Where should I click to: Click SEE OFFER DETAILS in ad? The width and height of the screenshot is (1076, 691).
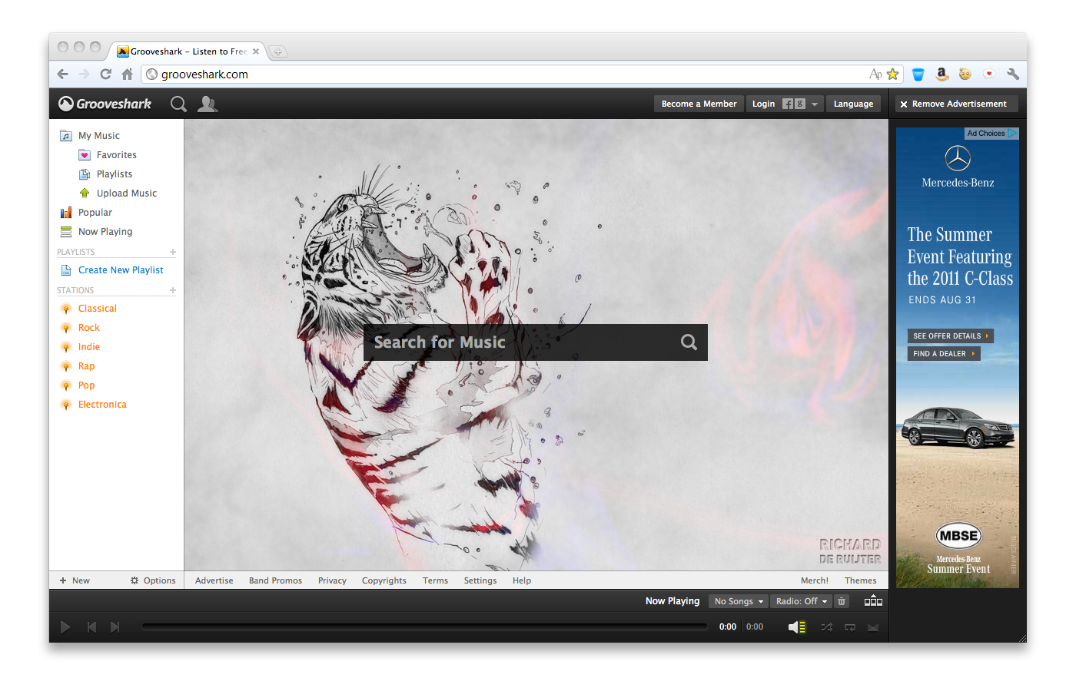tap(951, 336)
